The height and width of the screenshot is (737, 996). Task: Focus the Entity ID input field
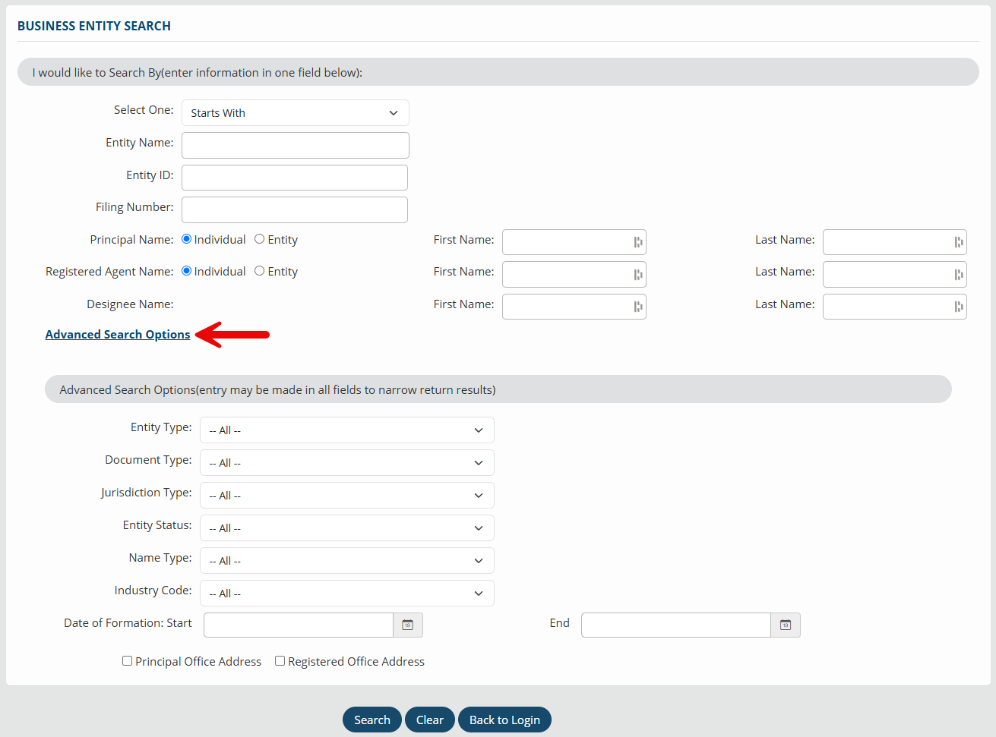[x=295, y=178]
